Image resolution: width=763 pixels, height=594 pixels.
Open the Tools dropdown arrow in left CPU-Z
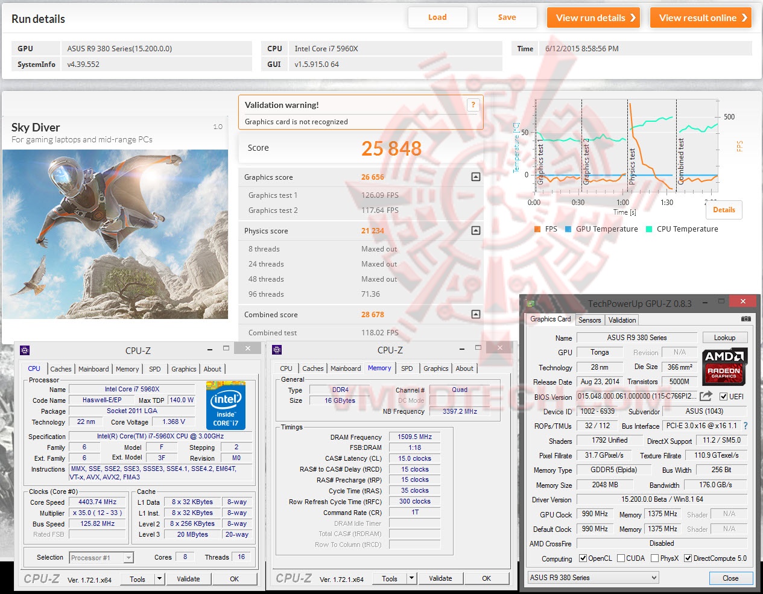159,579
